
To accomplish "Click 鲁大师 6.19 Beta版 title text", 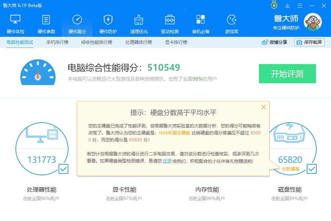I will [22, 6].
